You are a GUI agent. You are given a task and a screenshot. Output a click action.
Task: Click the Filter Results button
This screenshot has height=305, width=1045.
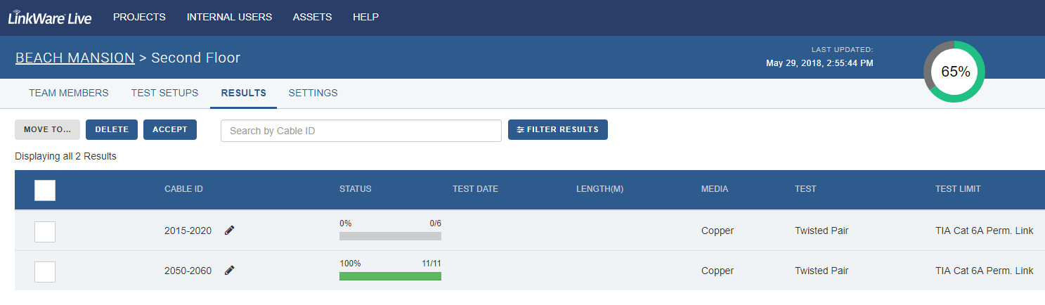558,130
